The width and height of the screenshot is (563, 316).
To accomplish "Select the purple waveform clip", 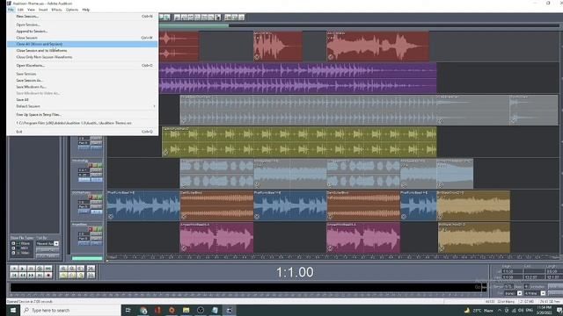I will (x=298, y=78).
